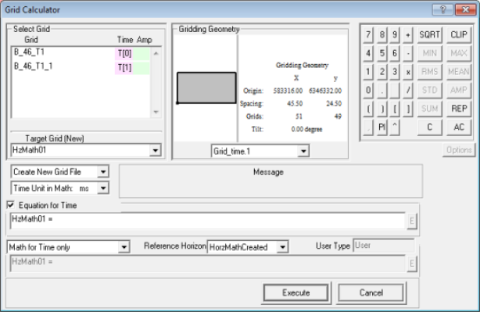
Task: Click the digit 5 calculator key
Action: (x=381, y=53)
